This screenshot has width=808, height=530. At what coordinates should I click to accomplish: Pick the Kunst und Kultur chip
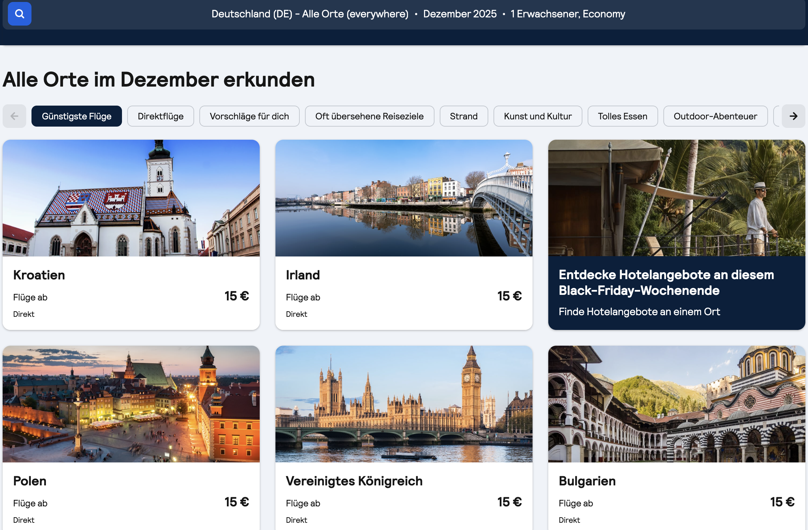[x=537, y=116]
